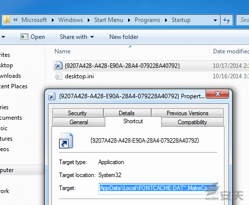Expand the arrow after Start Menu breadcrumb
Screen dimensions: 249x205
click(x=129, y=20)
